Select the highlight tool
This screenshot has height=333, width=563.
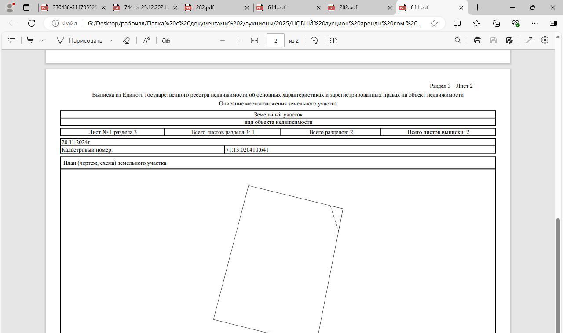click(30, 40)
